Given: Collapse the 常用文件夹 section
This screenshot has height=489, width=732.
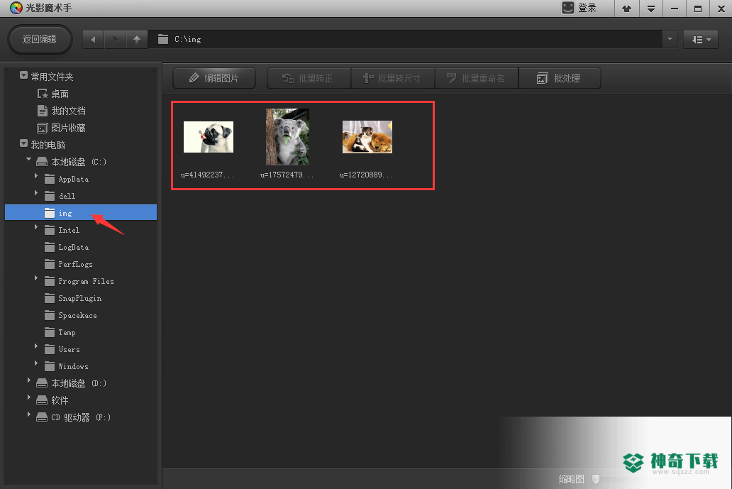Looking at the screenshot, I should click(x=24, y=75).
